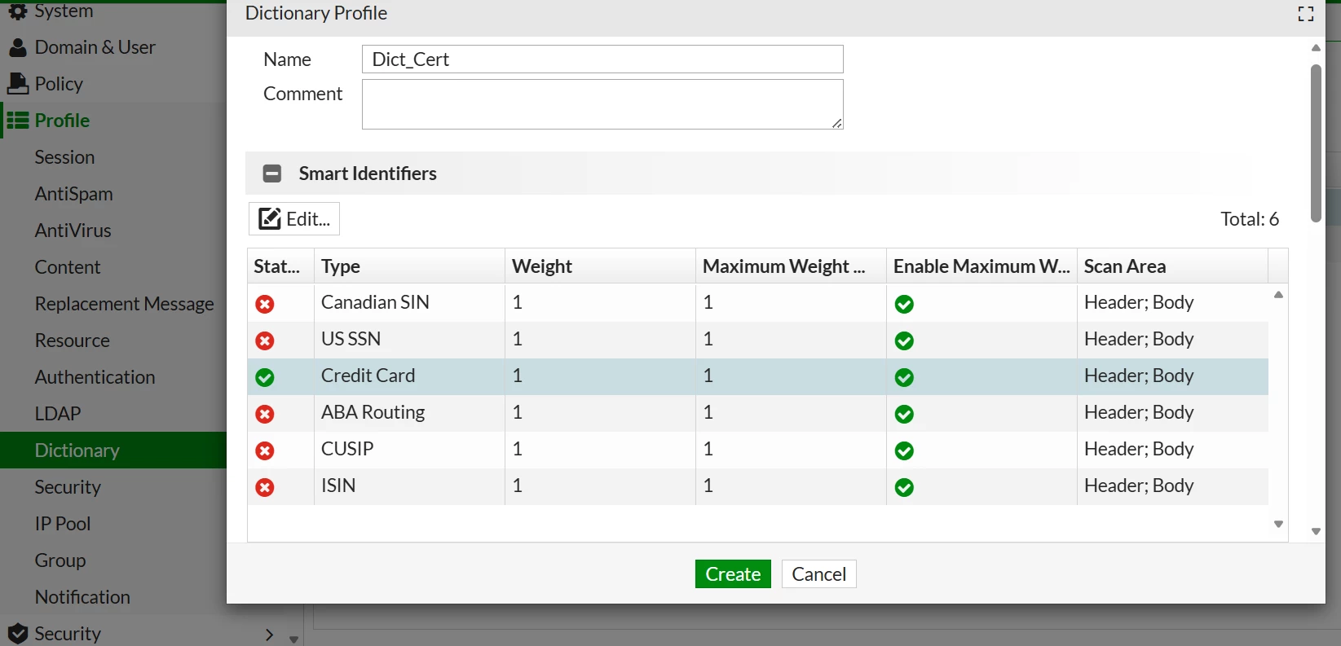This screenshot has height=646, width=1341.
Task: Click the Domain & User person icon
Action: (17, 48)
